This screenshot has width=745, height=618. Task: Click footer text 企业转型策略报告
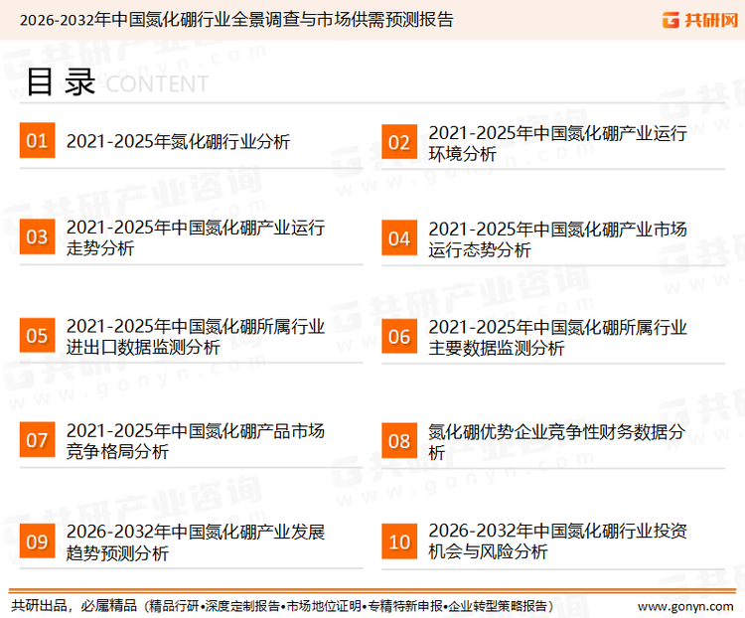[x=498, y=606]
